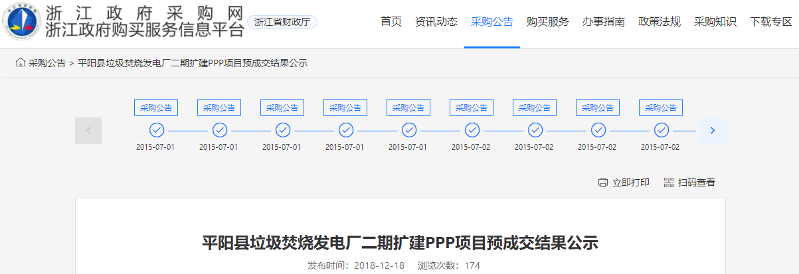Click the 扫码查看 text link
799x274 pixels.
pos(697,182)
